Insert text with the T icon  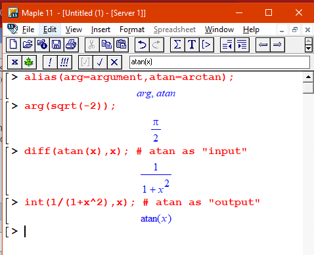click(192, 45)
